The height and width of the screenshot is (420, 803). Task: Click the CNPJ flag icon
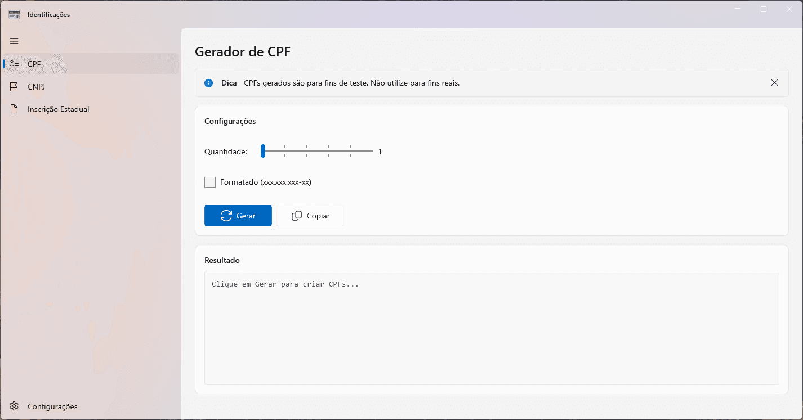[14, 86]
